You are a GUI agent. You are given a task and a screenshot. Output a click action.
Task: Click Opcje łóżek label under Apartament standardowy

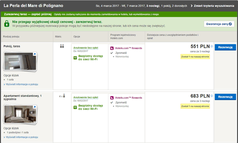tap(11, 128)
